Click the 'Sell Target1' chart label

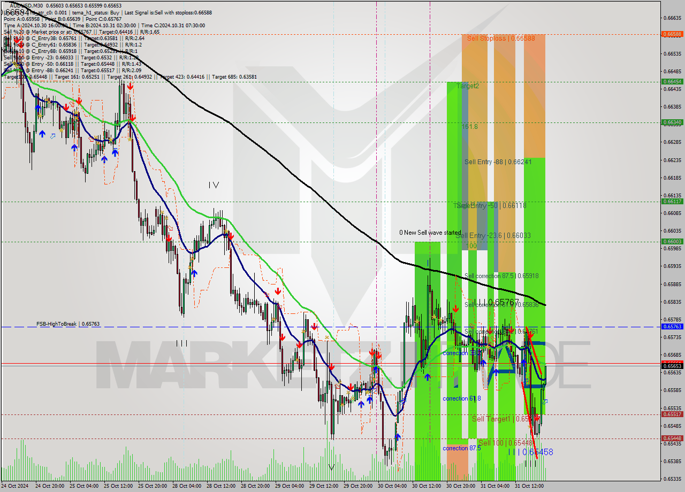[x=491, y=419]
